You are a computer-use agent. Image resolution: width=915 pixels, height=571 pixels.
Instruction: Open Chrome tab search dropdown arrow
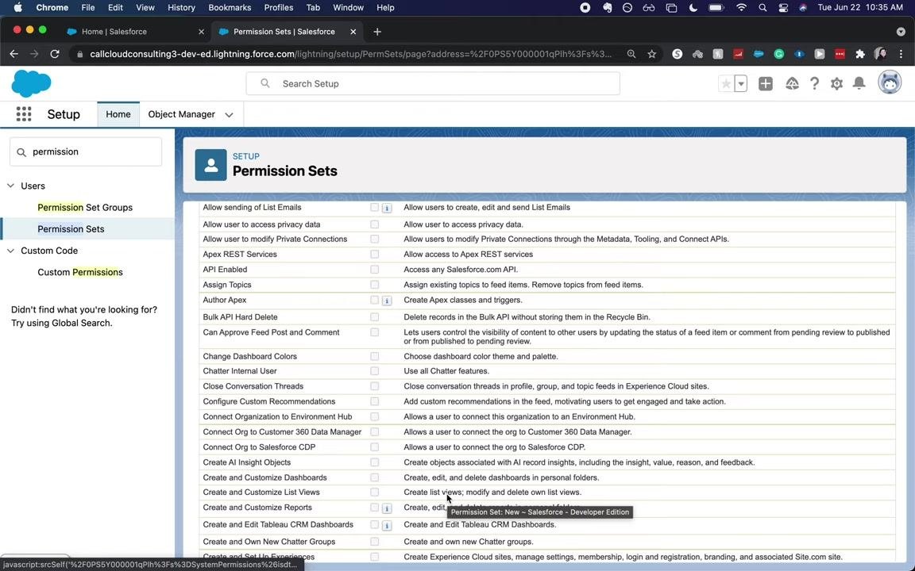901,32
